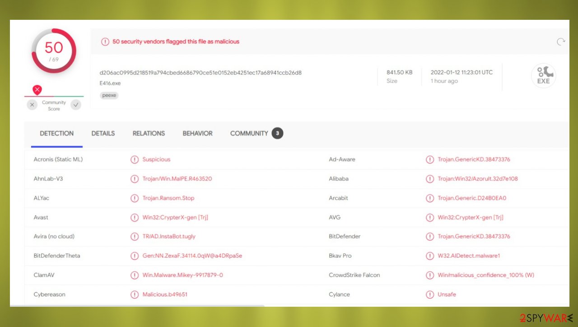Open the BEHAVIOR tab

tap(197, 134)
